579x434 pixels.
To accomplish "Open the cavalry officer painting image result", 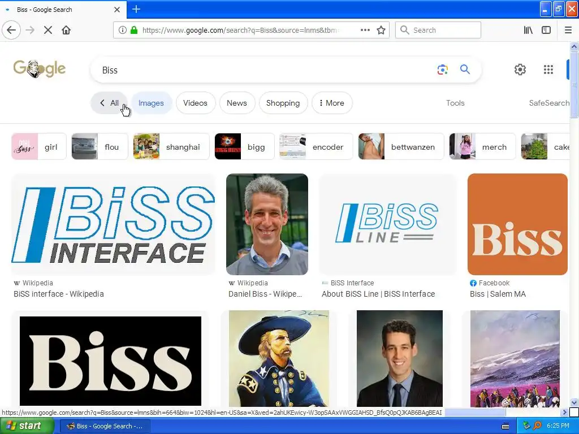I will coord(279,358).
